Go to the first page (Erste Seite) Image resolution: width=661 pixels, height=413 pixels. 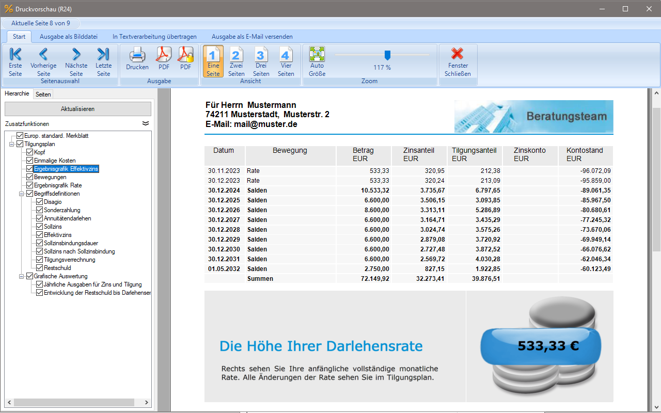pos(15,61)
